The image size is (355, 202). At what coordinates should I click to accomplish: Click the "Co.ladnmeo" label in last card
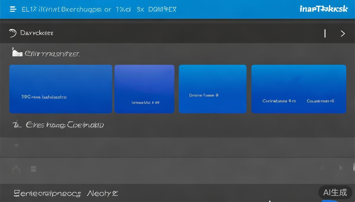coord(320,101)
